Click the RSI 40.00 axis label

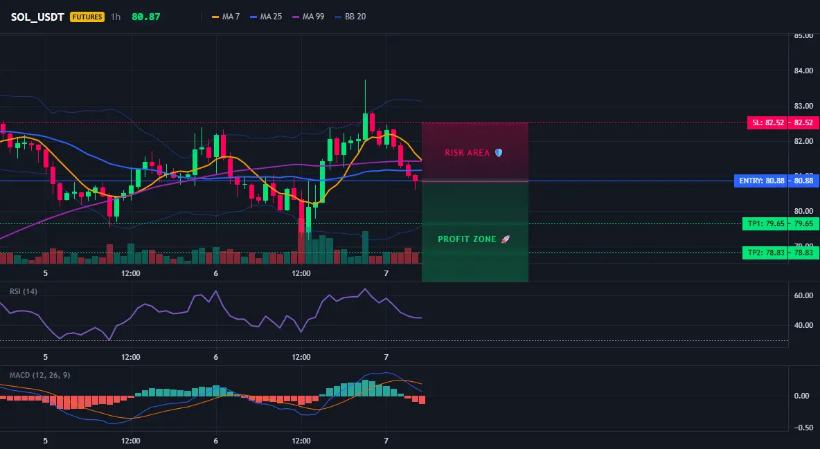point(803,325)
